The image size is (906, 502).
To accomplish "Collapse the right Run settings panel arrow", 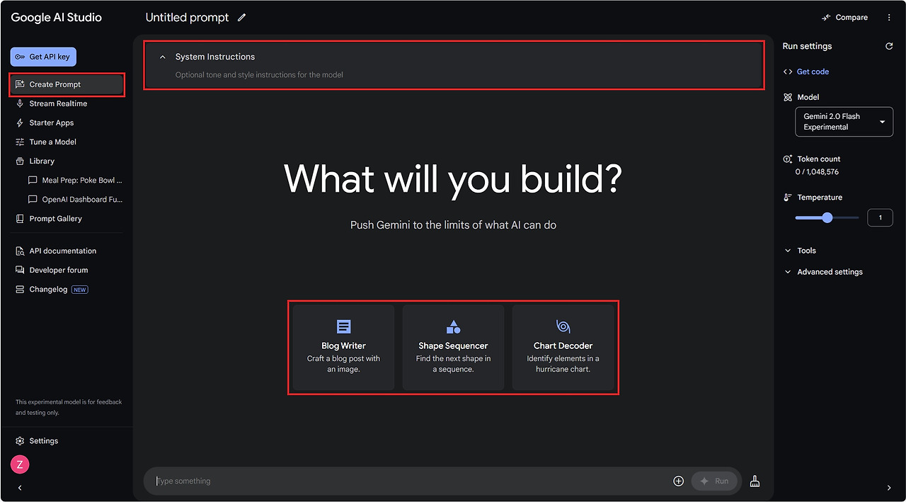I will (889, 488).
